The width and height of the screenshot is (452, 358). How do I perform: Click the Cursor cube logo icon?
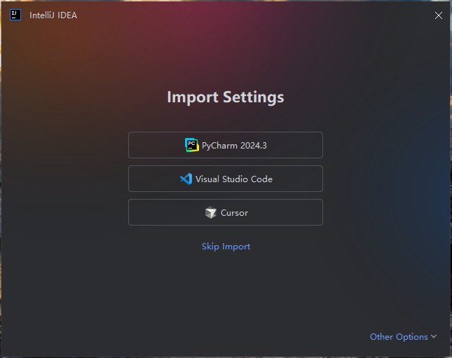pyautogui.click(x=210, y=212)
